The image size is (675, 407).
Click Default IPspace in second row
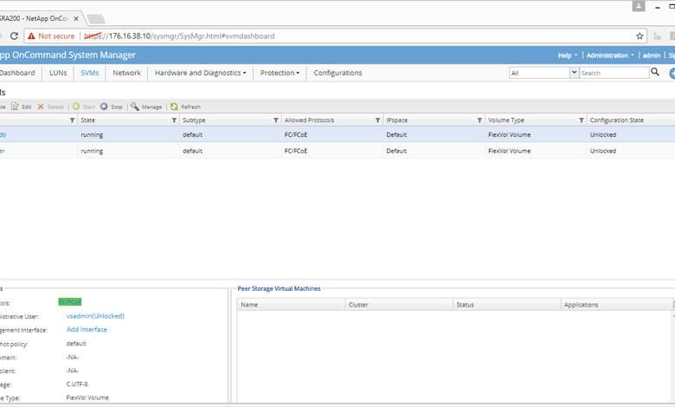pos(396,152)
